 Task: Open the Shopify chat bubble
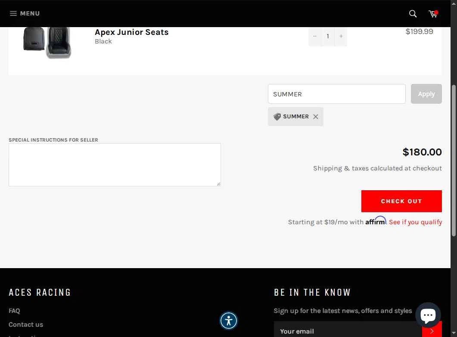point(428,315)
